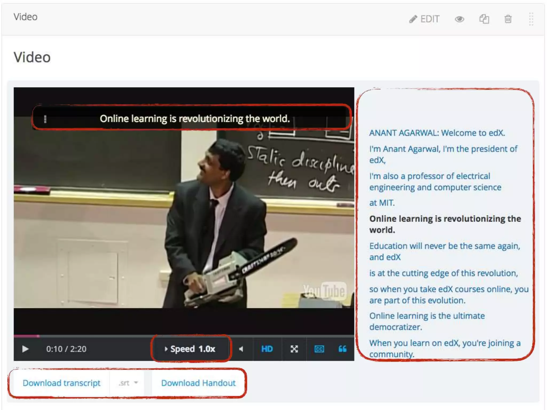
Task: Toggle transcript panel with quote icon
Action: 342,349
